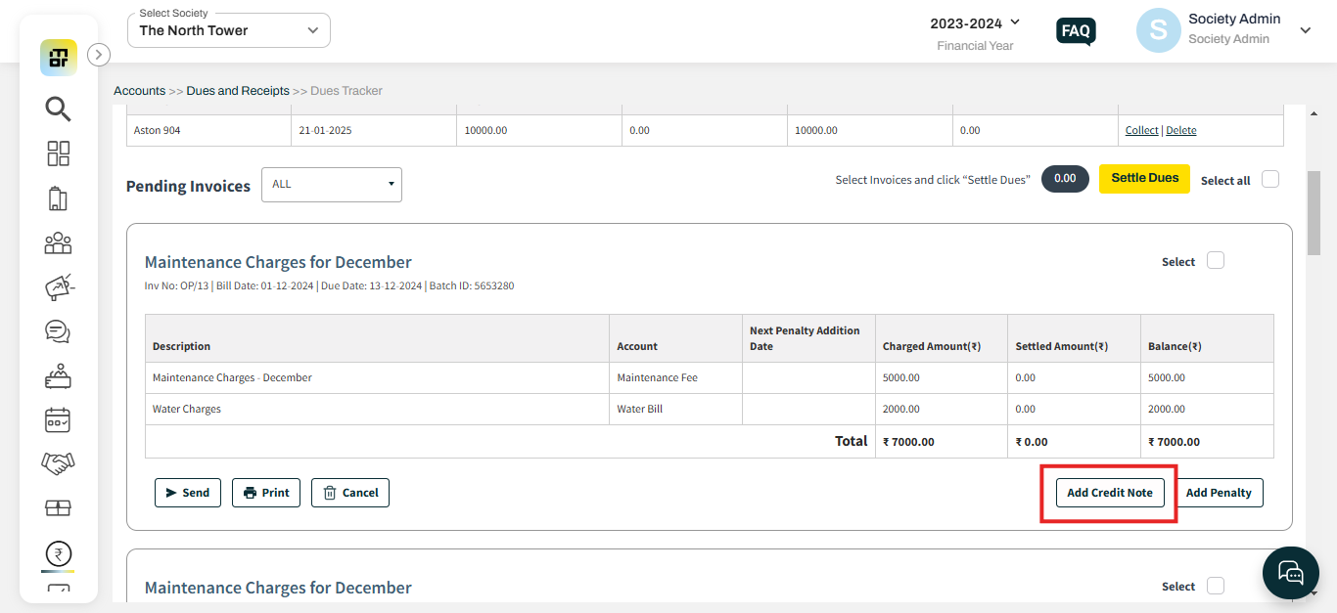Select the announcements megaphone icon
1337x613 pixels.
58,286
